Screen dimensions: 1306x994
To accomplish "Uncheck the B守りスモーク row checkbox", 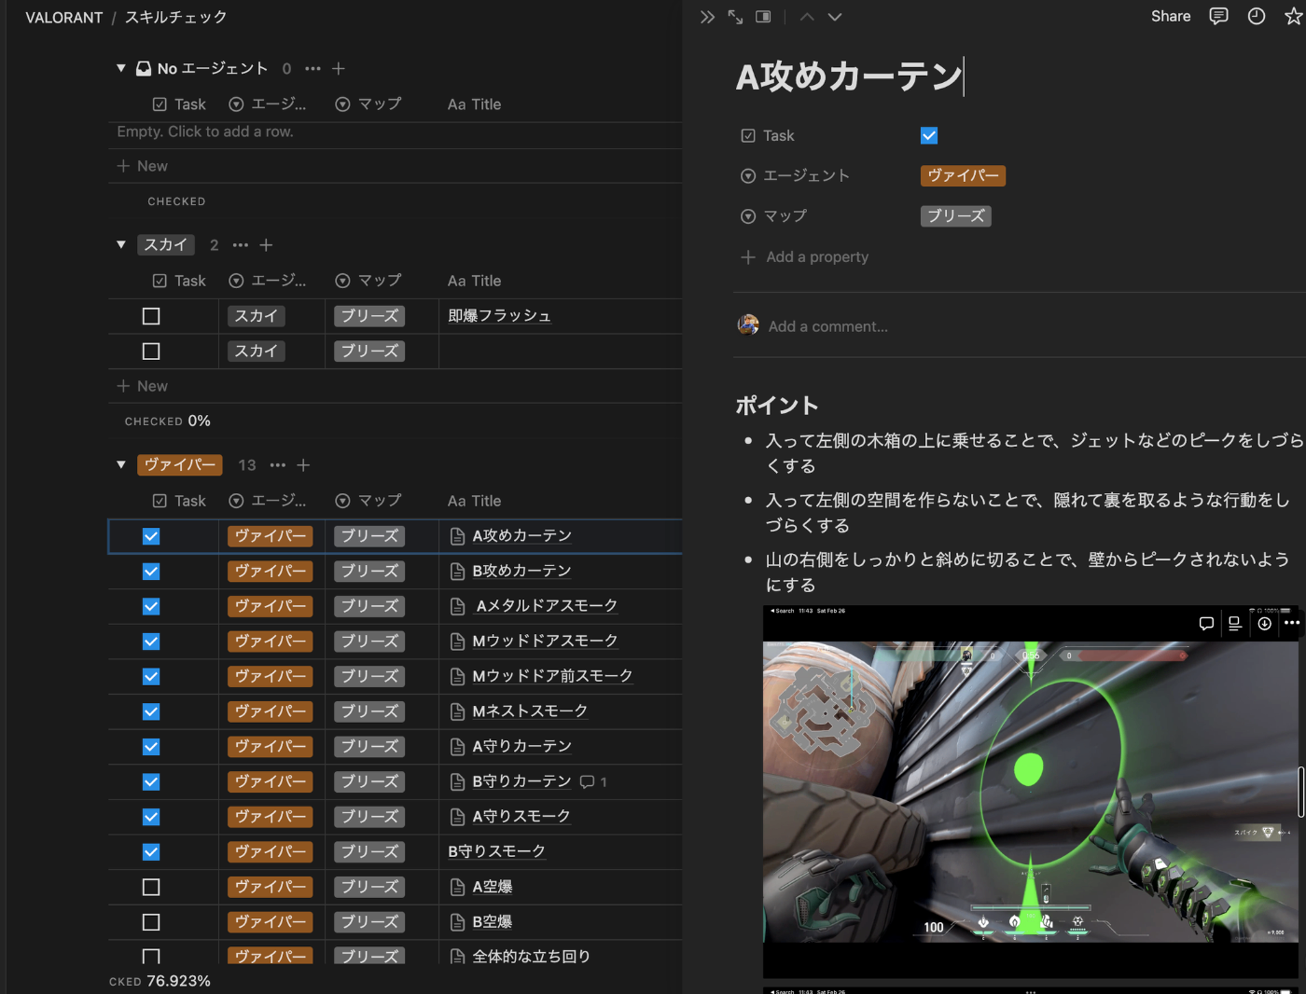I will 151,852.
